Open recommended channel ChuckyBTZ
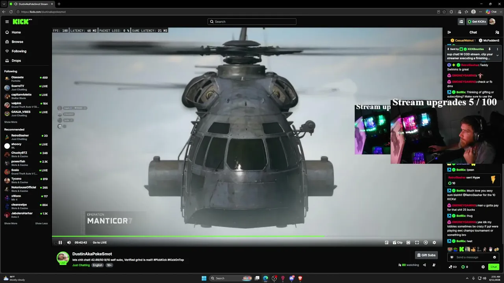504x283 pixels. (x=26, y=154)
